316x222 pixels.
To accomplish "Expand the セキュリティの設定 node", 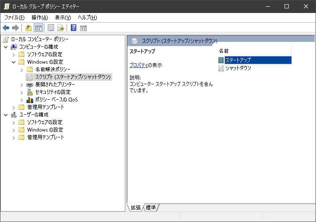I will pos(22,92).
